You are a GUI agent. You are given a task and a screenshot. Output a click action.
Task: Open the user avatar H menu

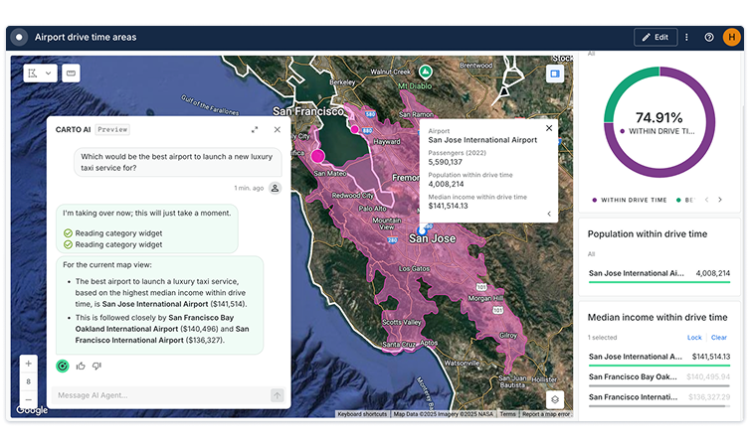[731, 38]
